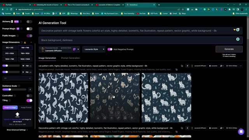
Task: Open the Maps bookmark
Action: pos(182,14)
